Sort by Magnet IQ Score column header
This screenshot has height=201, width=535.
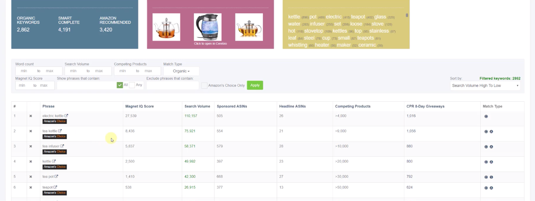(139, 106)
